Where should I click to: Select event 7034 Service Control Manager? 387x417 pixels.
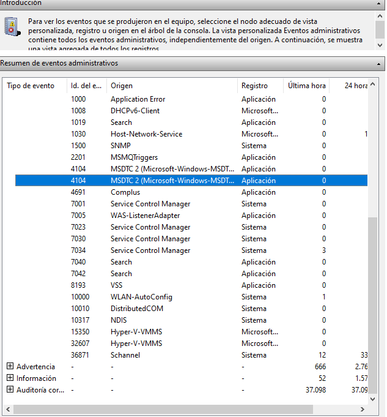click(191, 250)
